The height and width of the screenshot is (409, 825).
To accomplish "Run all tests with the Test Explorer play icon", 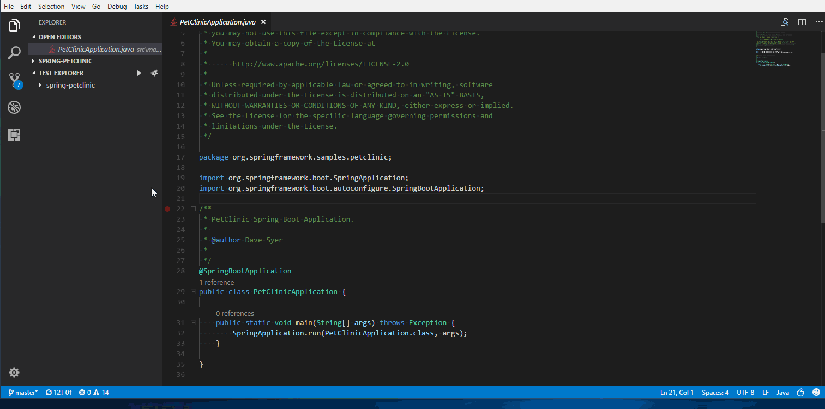I will [138, 72].
